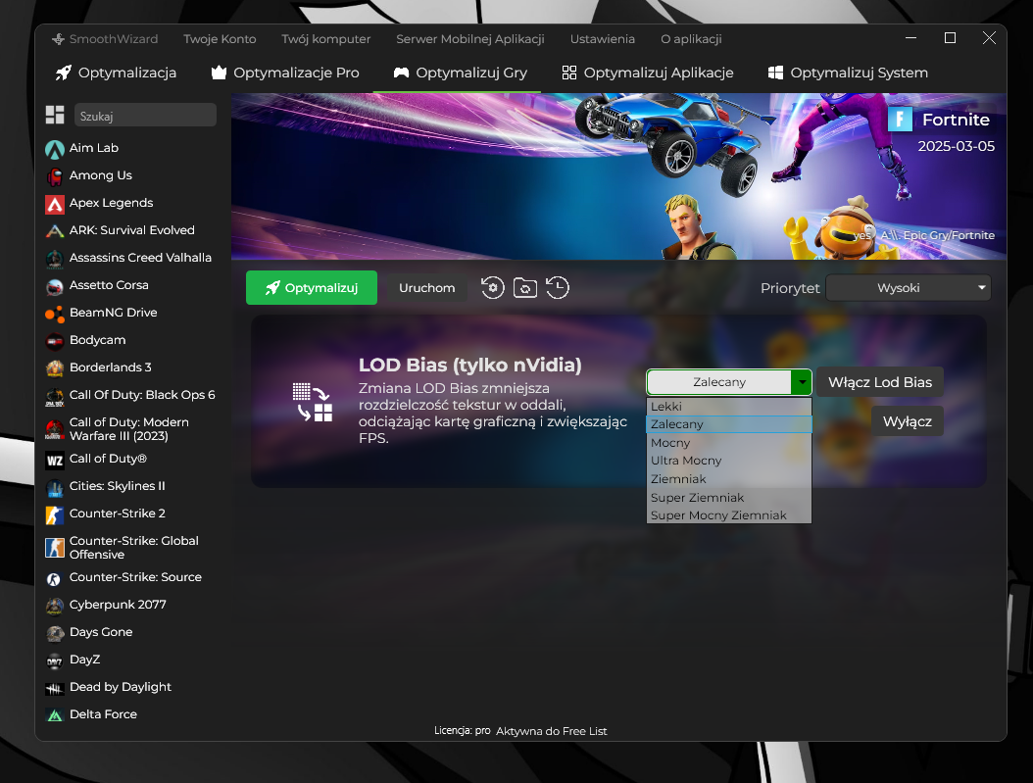Choose the DayZ game icon
The width and height of the screenshot is (1033, 783).
click(x=55, y=661)
